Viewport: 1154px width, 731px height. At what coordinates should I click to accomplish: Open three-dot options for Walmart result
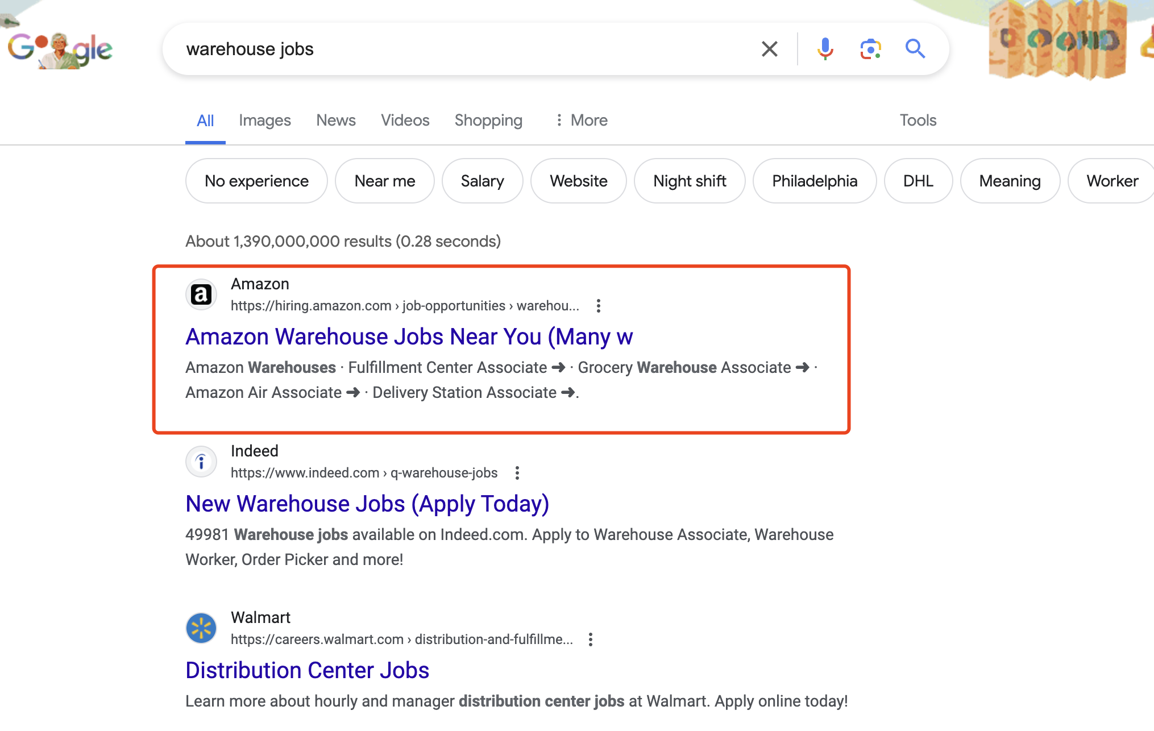(x=591, y=639)
